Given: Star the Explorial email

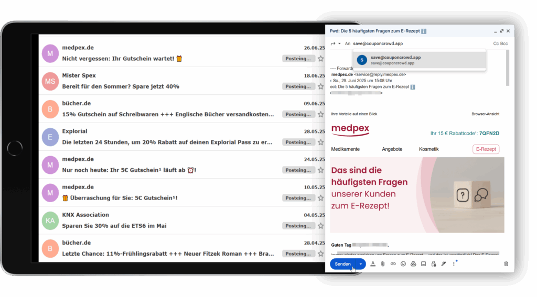Looking at the screenshot, I should point(320,142).
